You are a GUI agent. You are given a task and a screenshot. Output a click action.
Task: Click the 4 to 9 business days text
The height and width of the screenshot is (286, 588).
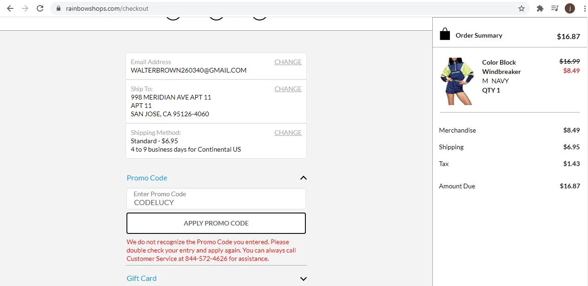point(186,149)
